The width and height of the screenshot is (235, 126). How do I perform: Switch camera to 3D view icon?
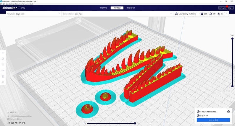[9, 123]
